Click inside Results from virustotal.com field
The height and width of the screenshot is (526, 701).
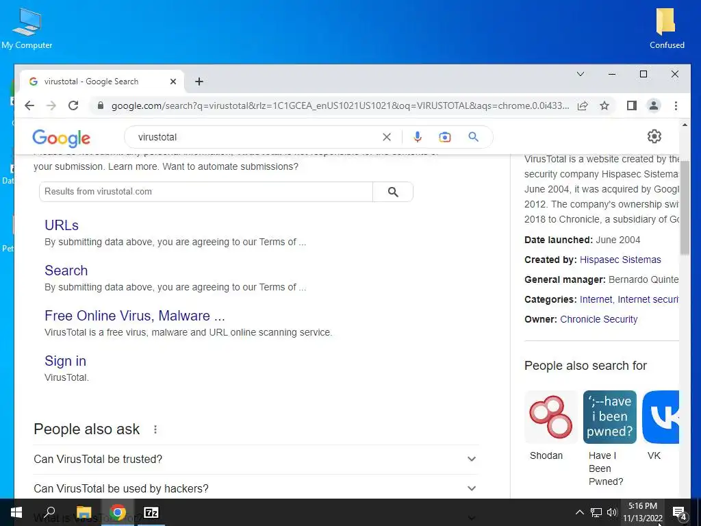pyautogui.click(x=206, y=192)
